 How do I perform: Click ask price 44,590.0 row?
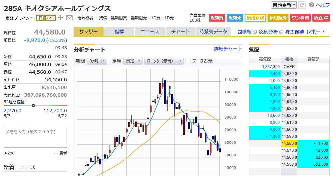click(x=289, y=136)
